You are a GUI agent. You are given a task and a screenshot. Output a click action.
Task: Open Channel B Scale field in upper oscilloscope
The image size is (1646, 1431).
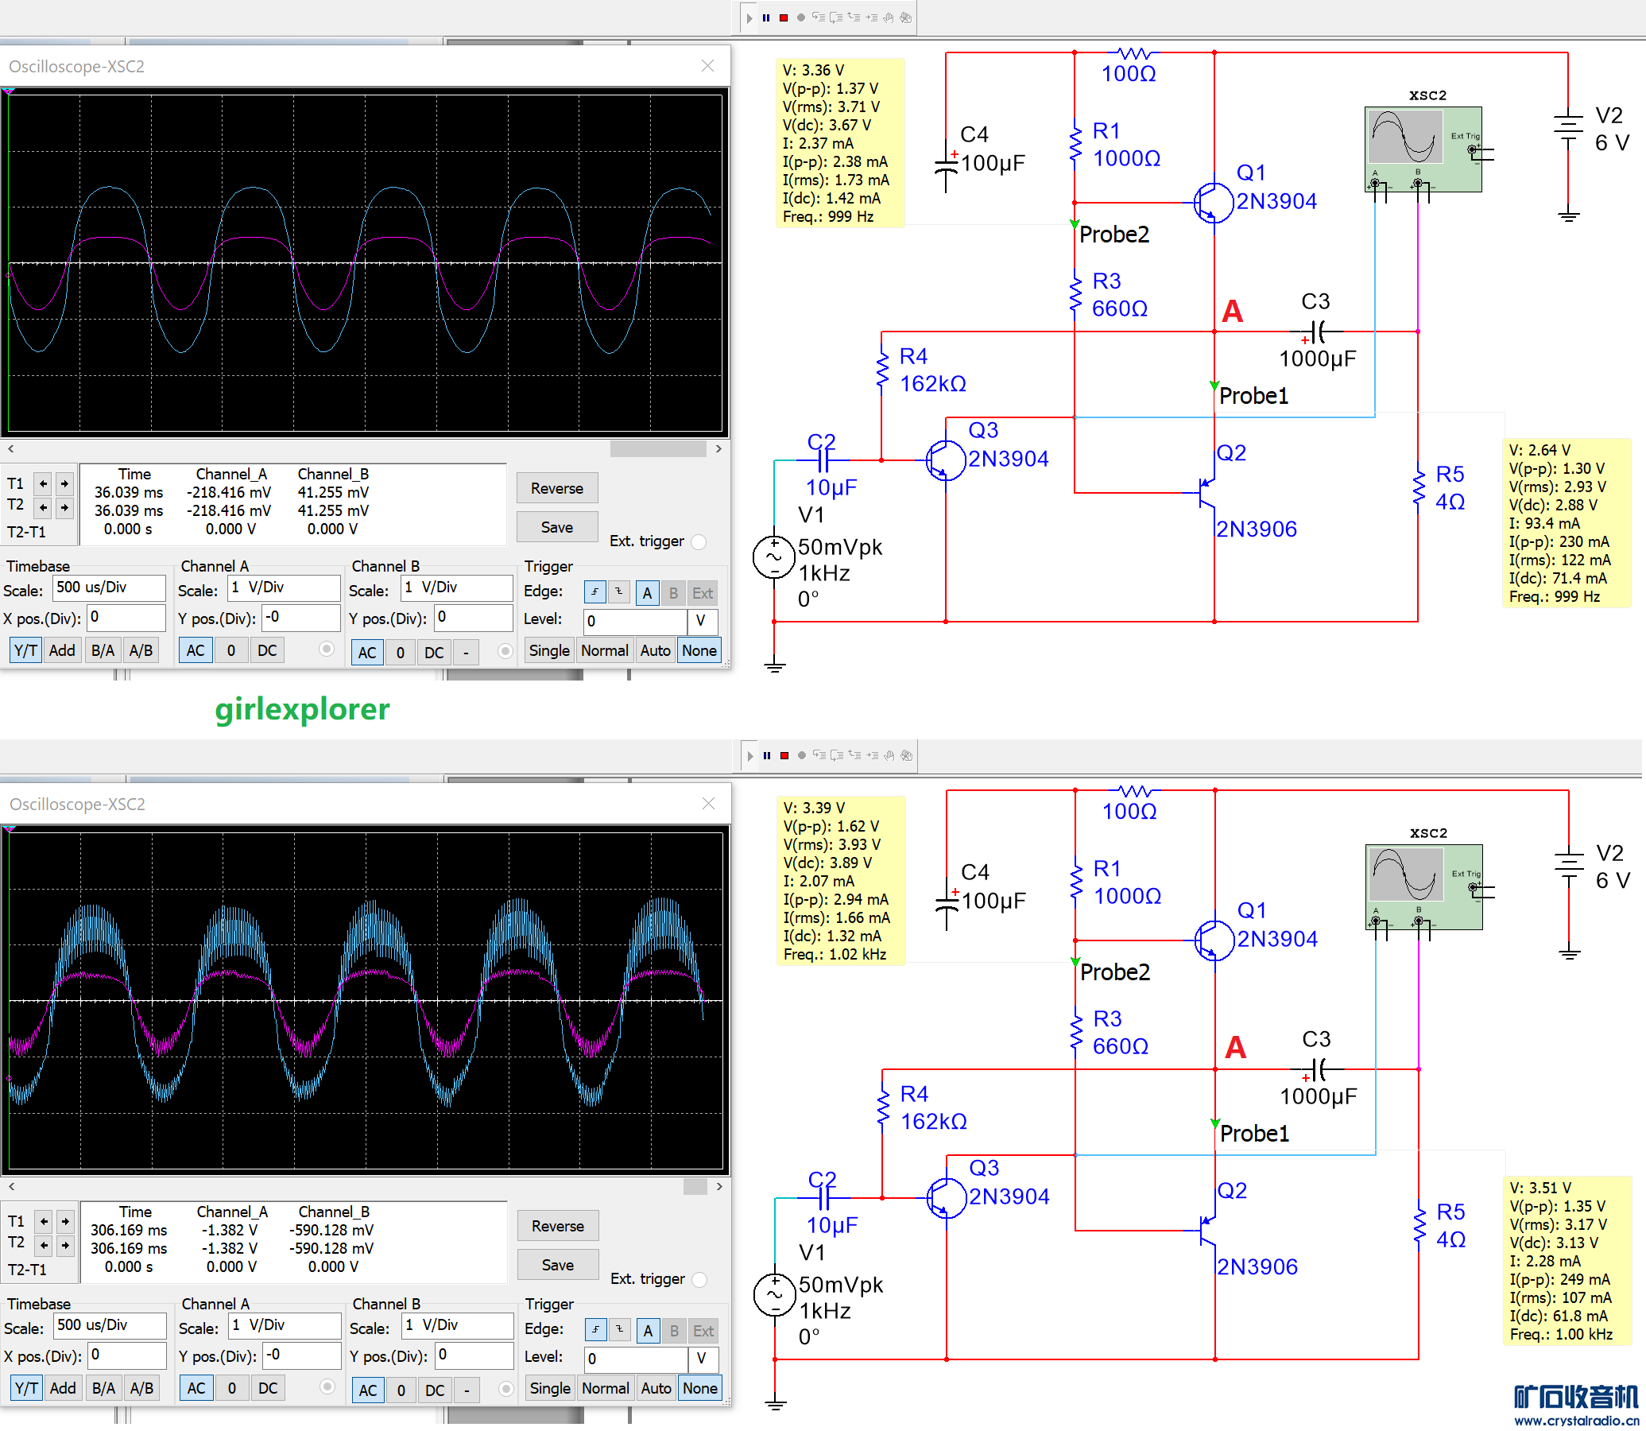pyautogui.click(x=456, y=588)
